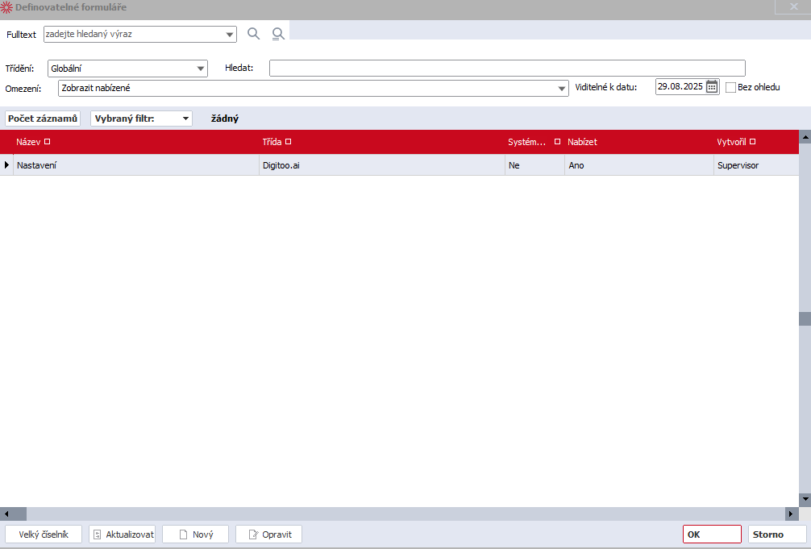Open Velký číselník

(x=44, y=534)
